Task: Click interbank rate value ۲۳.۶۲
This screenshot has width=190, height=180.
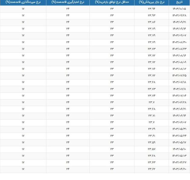Action: (152, 169)
